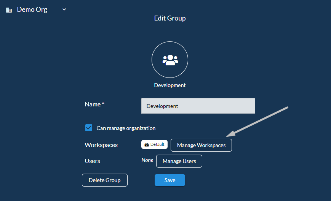Viewport: 331px width, 201px height.
Task: Click the Users row label
Action: (93, 161)
